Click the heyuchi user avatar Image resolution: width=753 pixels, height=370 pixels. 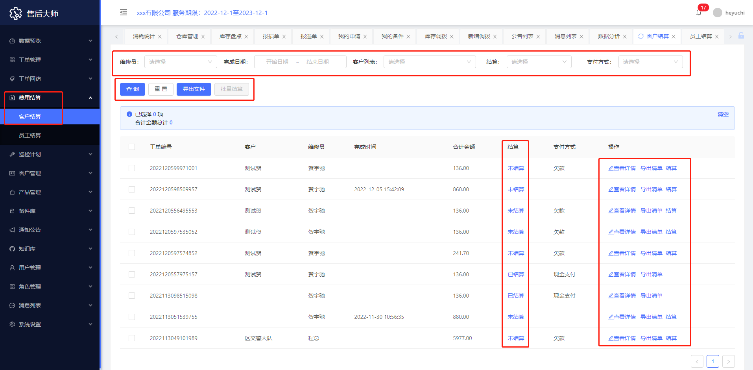tap(718, 13)
